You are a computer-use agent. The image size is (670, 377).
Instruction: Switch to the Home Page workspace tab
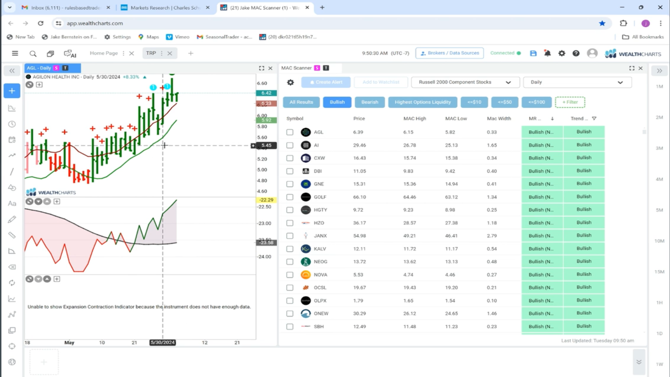(x=104, y=53)
